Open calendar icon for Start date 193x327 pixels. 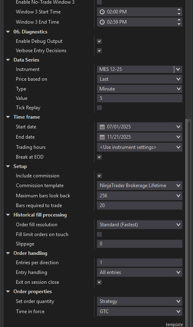(102, 127)
